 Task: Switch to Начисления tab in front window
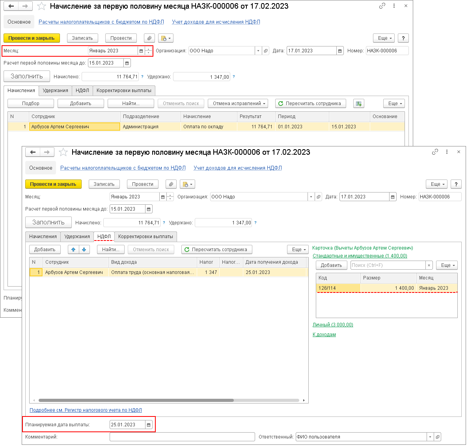tap(43, 237)
